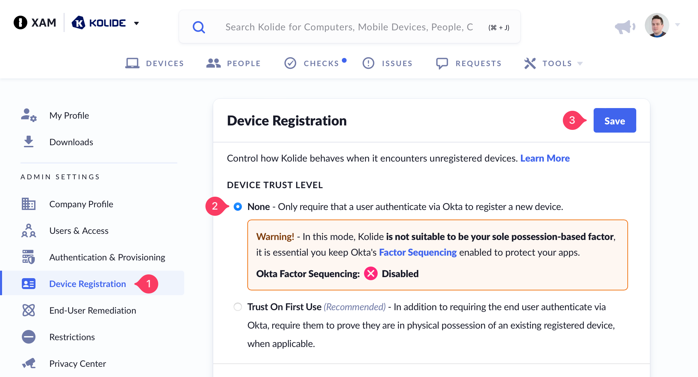Open the Issues navigation tab
Image resolution: width=698 pixels, height=377 pixels.
[388, 63]
